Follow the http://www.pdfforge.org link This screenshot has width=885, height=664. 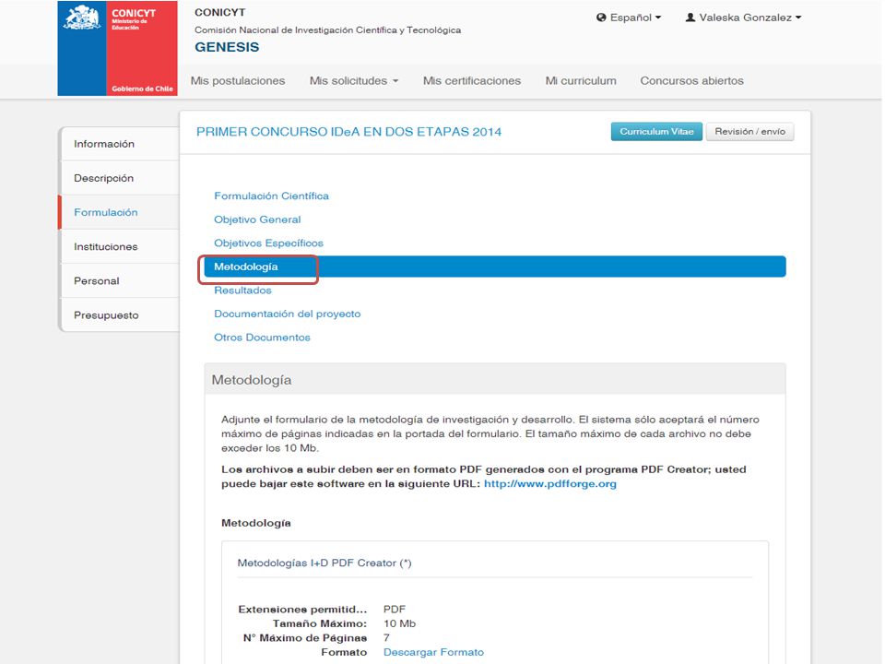[x=550, y=484]
